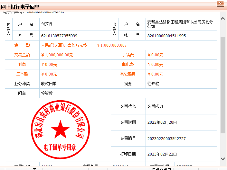Close the 网上银行电子回单 dialog
This screenshot has width=227, height=170.
click(x=220, y=4)
